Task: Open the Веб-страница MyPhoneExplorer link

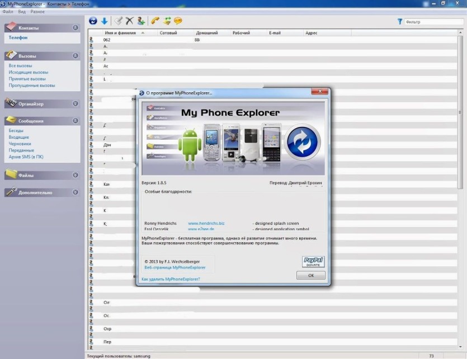Action: point(175,267)
